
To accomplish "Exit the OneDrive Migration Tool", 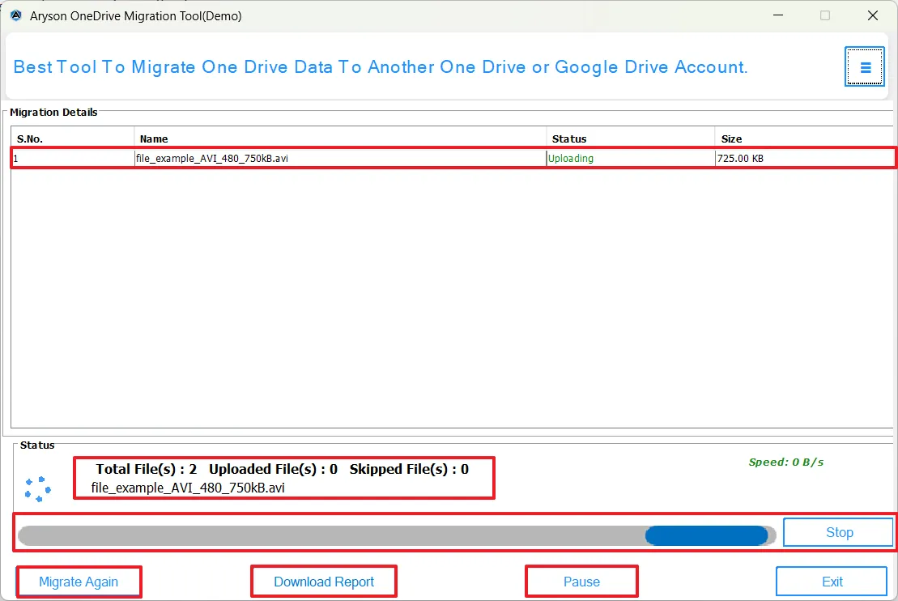I will coord(832,581).
